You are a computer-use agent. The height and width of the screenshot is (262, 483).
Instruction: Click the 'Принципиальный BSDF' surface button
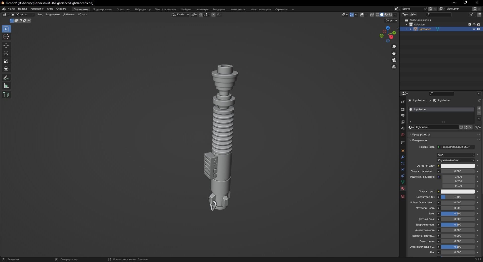click(x=456, y=147)
